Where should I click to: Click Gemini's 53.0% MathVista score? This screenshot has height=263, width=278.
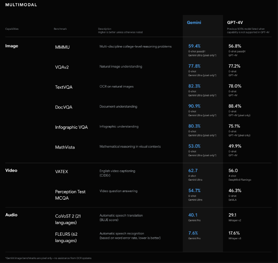pyautogui.click(x=194, y=146)
